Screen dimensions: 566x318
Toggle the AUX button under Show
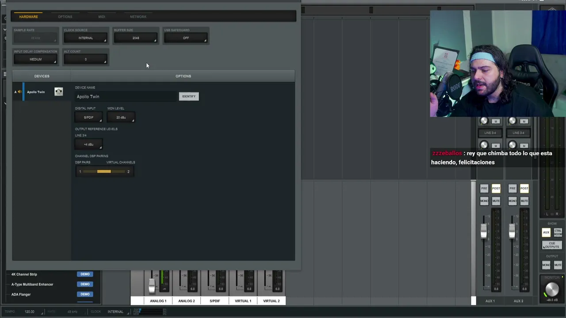pyautogui.click(x=546, y=232)
